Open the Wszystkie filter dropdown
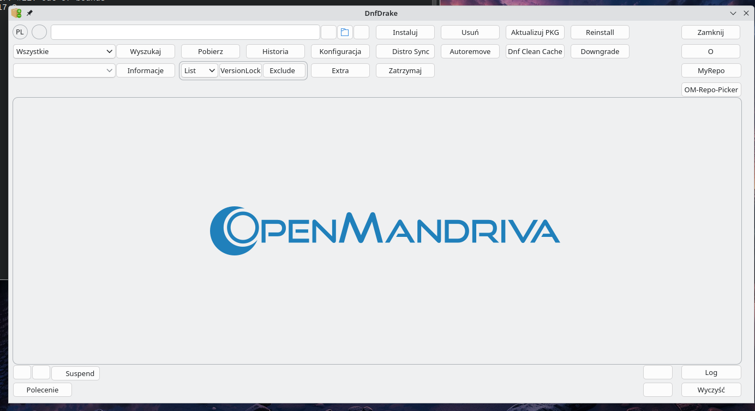 pyautogui.click(x=64, y=51)
